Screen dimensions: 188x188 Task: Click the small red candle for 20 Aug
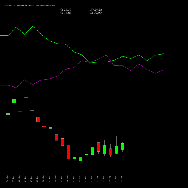pyautogui.click(x=44, y=126)
